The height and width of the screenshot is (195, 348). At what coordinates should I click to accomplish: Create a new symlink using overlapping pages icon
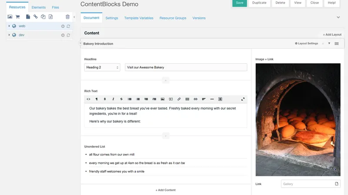coord(43,16)
